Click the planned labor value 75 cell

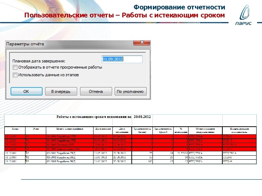tap(142, 153)
